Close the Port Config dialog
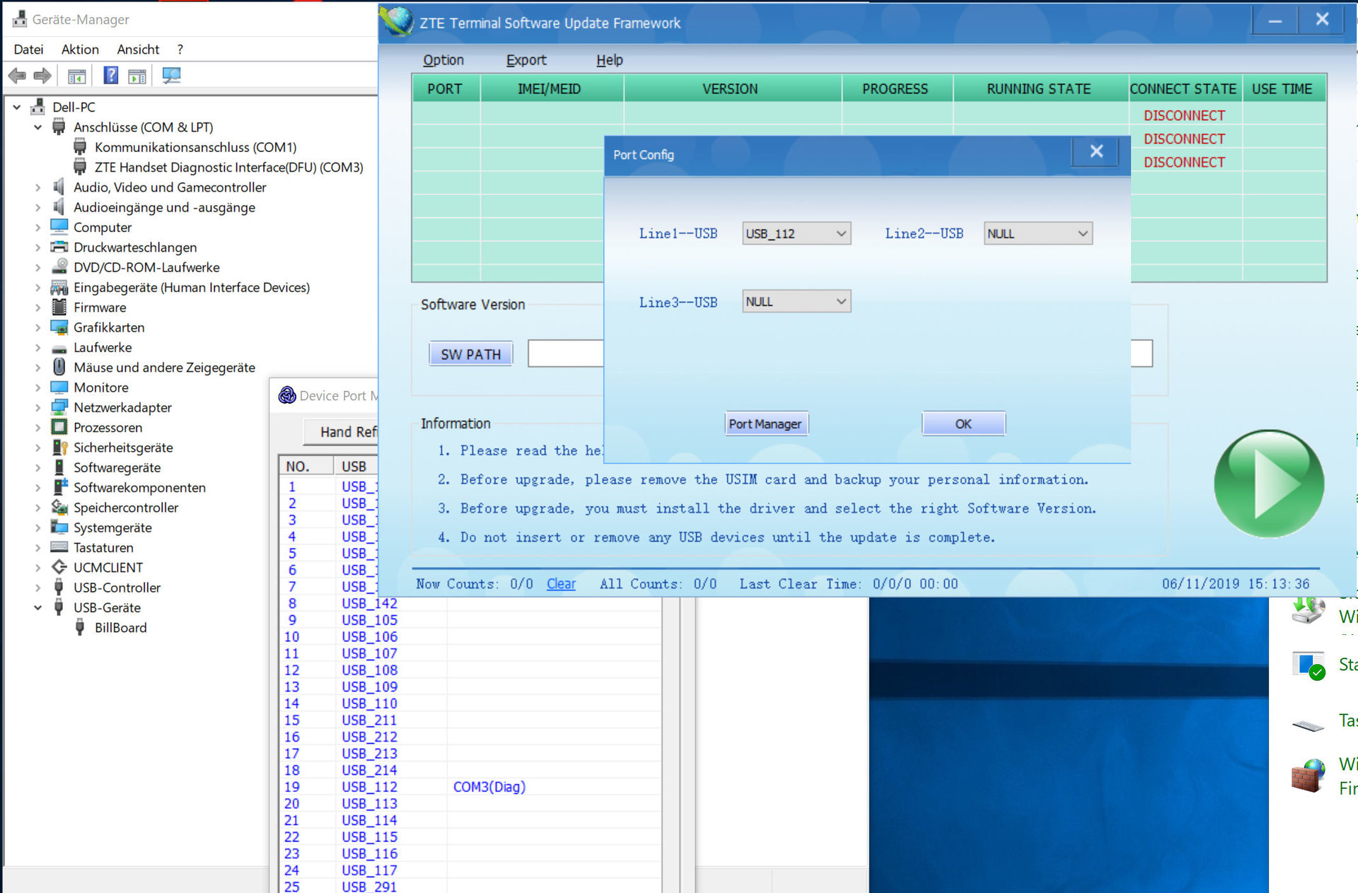 [x=1096, y=151]
